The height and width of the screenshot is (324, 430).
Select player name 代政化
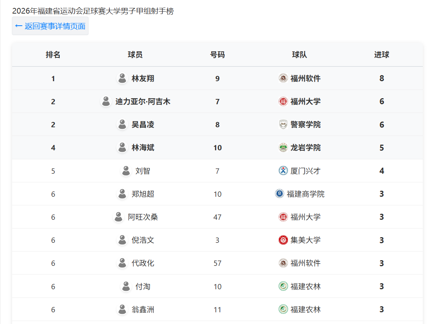click(143, 263)
